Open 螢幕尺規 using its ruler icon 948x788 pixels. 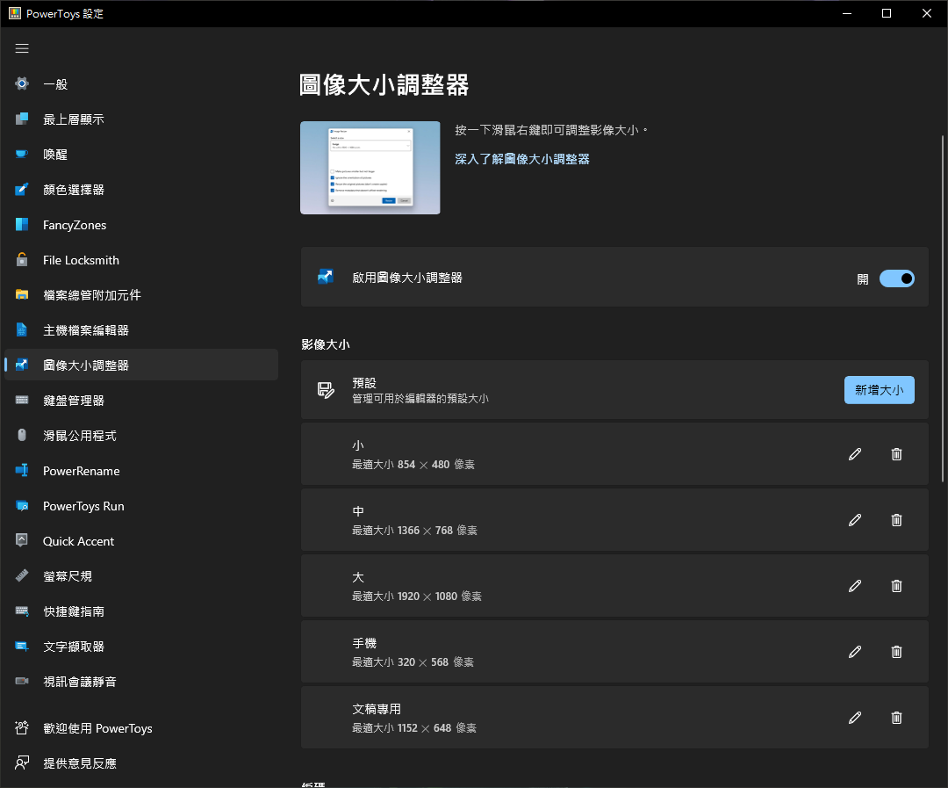(x=21, y=576)
